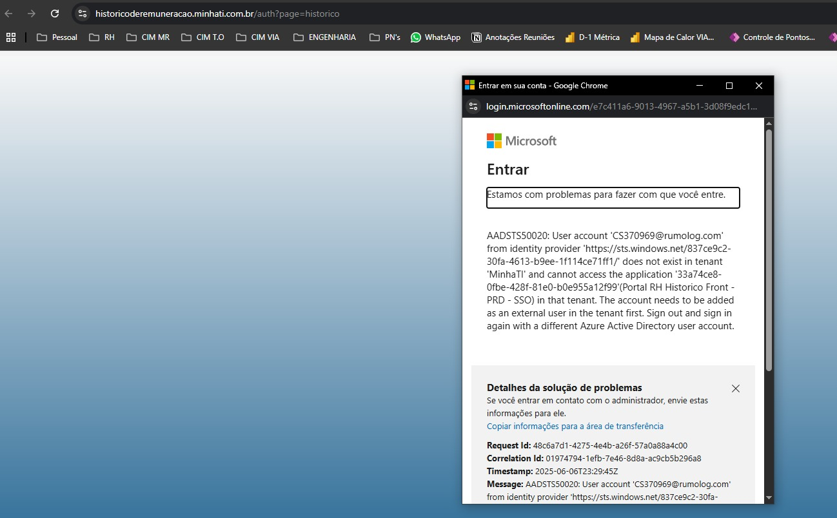
Task: Click the login popup vertical scrollbar
Action: click(769, 250)
